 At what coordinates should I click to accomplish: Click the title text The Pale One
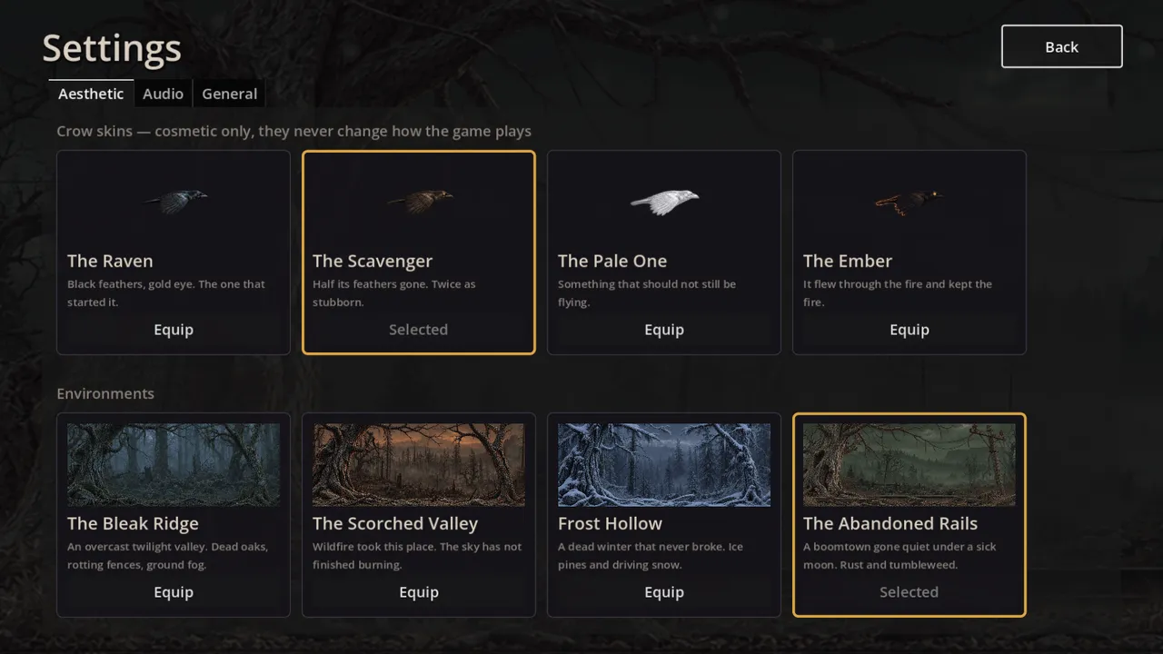coord(612,261)
